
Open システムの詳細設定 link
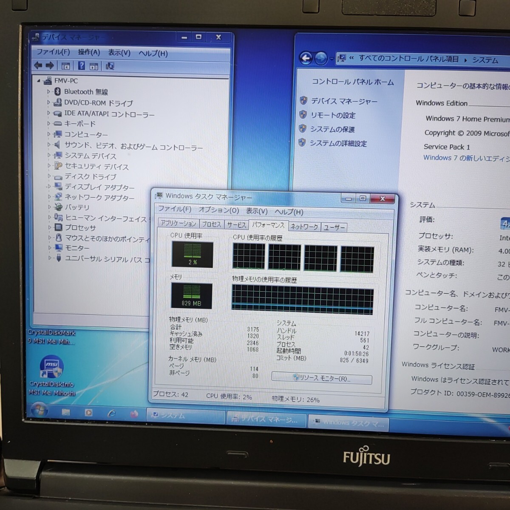click(338, 143)
